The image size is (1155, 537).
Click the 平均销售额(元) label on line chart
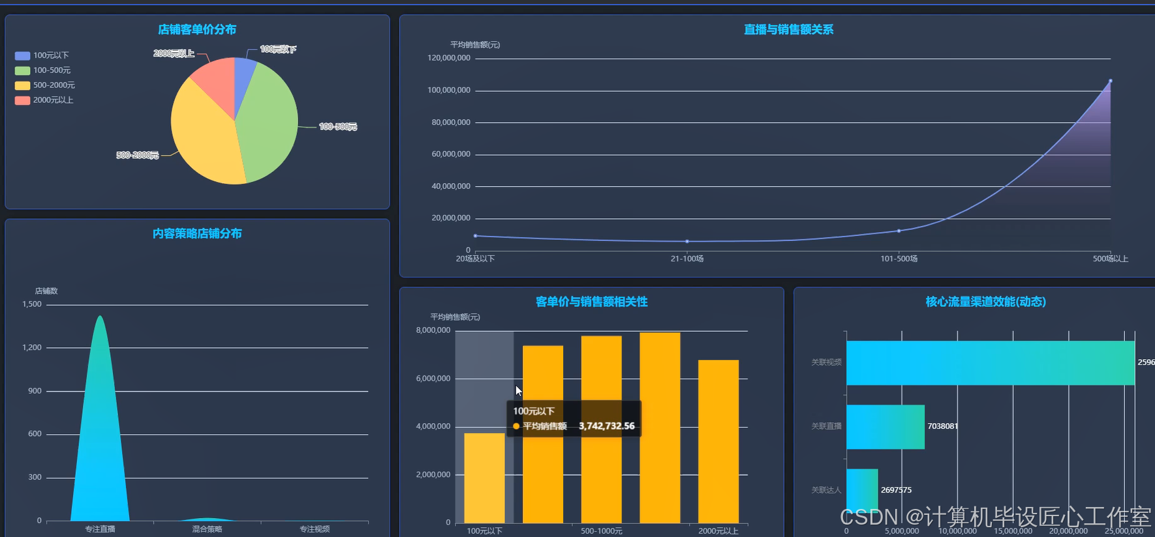pos(475,45)
